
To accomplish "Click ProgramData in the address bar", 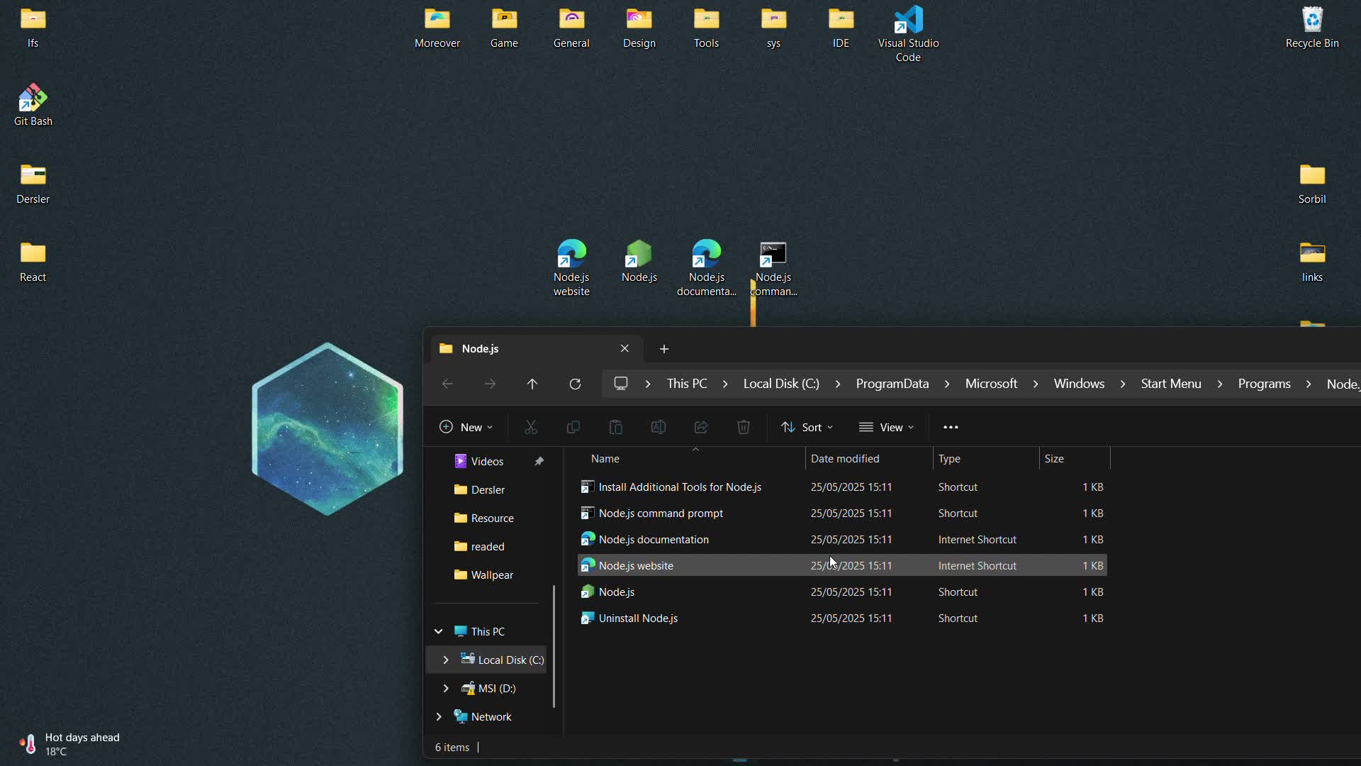I will click(892, 384).
